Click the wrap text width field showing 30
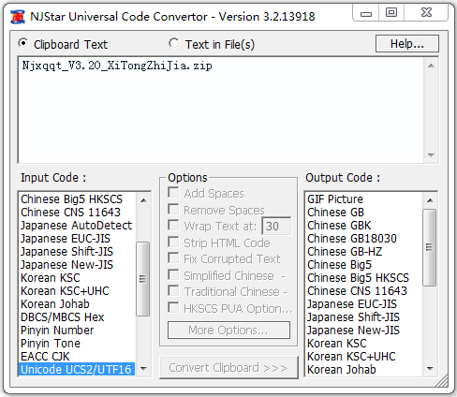Screen dimensions: 457x397 (276, 226)
